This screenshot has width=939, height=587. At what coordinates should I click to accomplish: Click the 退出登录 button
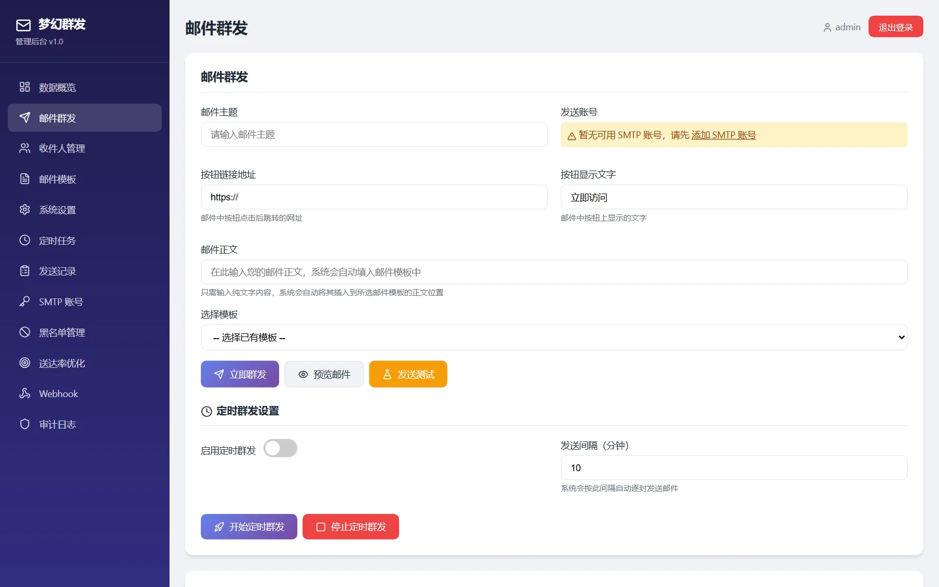(896, 27)
